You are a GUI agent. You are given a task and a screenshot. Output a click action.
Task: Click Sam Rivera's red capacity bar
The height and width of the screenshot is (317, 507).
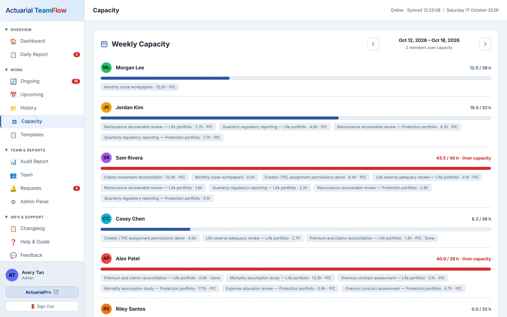pos(296,168)
